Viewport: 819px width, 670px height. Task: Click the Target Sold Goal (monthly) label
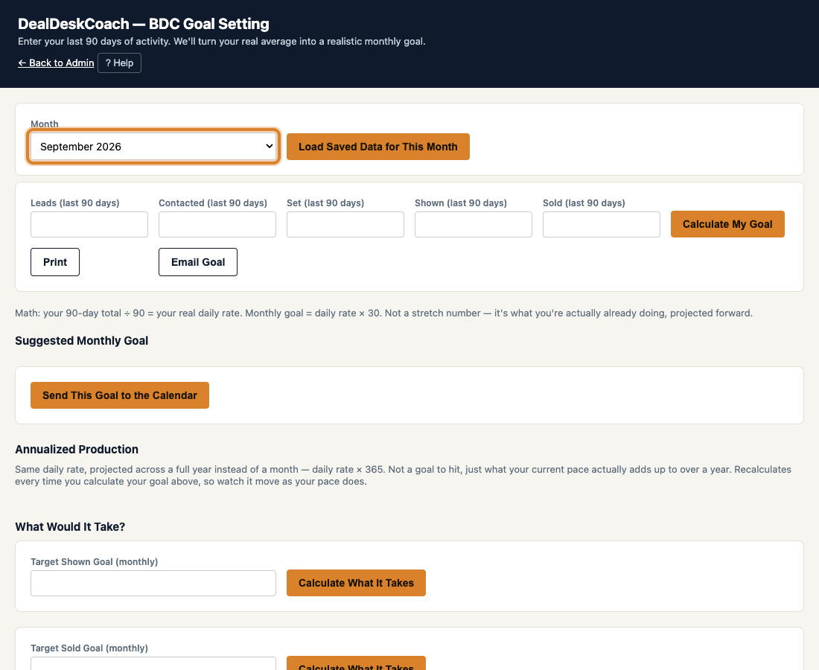pos(89,648)
